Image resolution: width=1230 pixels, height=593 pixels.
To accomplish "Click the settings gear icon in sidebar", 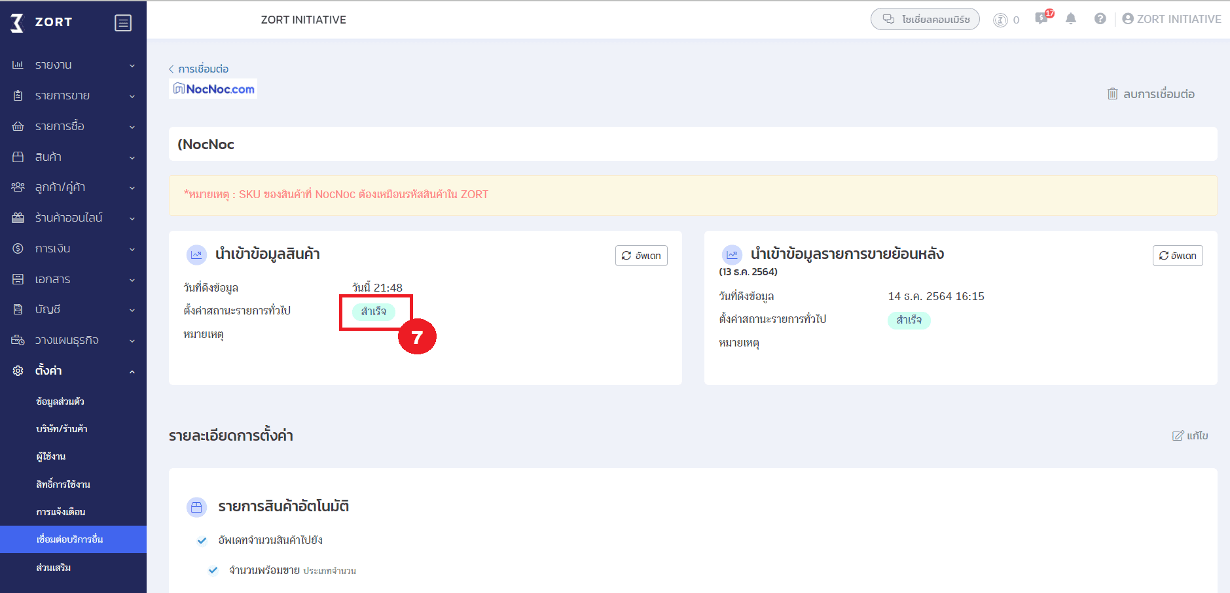I will pyautogui.click(x=18, y=371).
